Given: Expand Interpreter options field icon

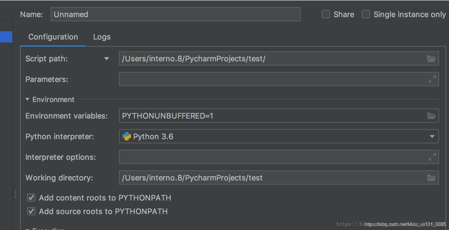Looking at the screenshot, I should (432, 157).
